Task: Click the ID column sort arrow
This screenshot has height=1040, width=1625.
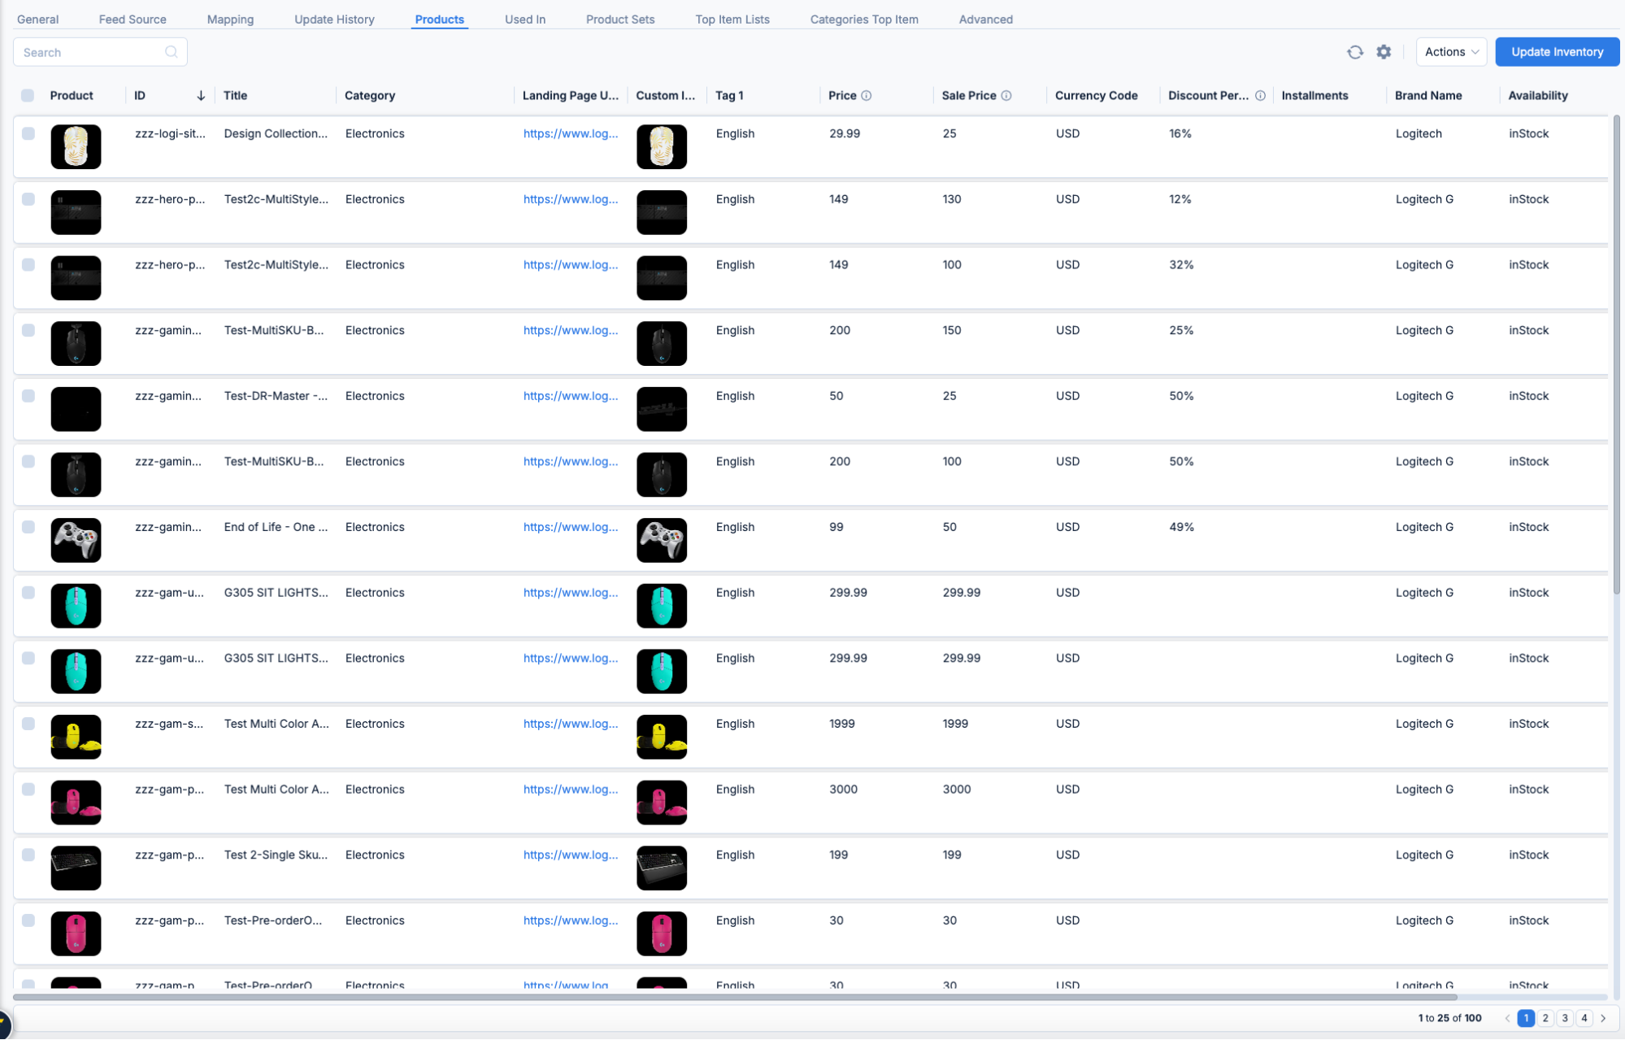Action: (x=201, y=96)
